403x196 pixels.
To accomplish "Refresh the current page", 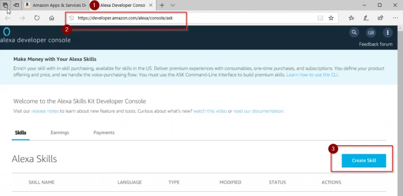I will coord(37,18).
